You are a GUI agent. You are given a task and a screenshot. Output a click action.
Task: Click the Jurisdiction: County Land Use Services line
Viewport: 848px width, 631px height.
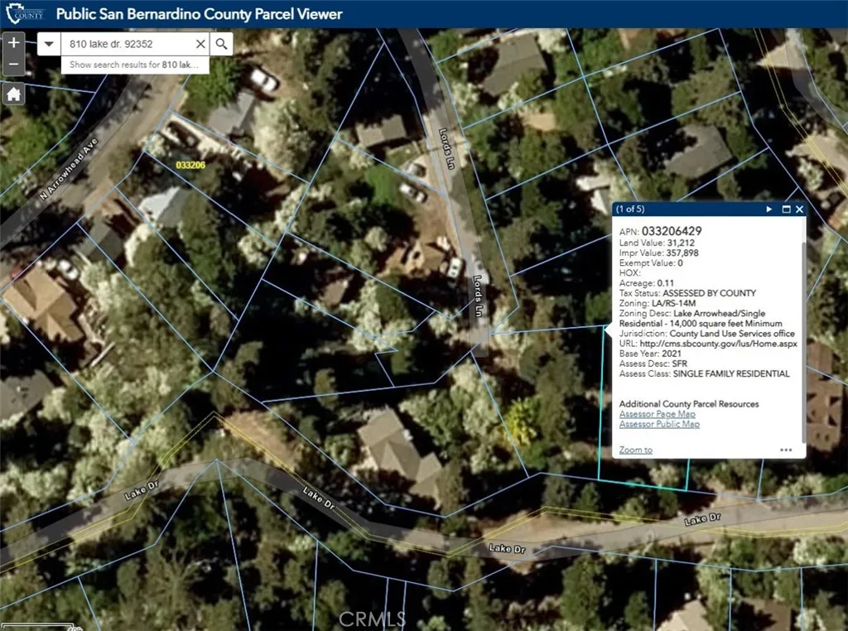point(707,334)
